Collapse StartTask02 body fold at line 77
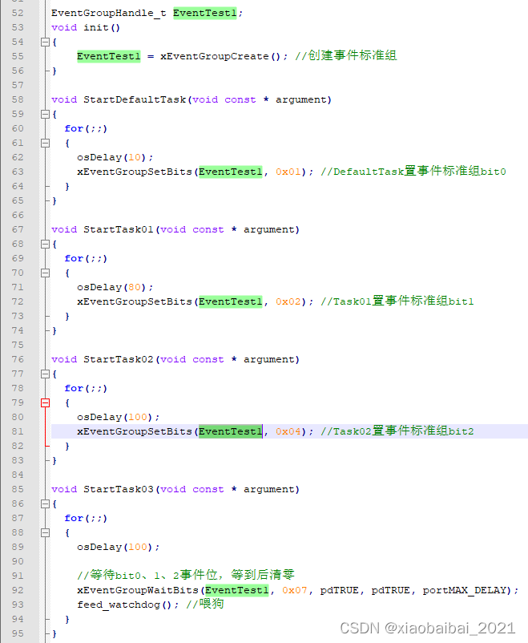The image size is (528, 643). coord(45,374)
